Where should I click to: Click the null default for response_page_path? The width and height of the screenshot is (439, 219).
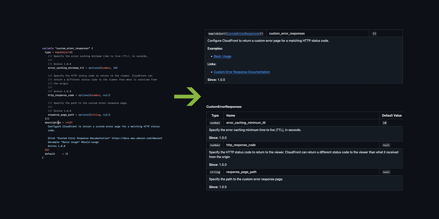tap(386, 172)
